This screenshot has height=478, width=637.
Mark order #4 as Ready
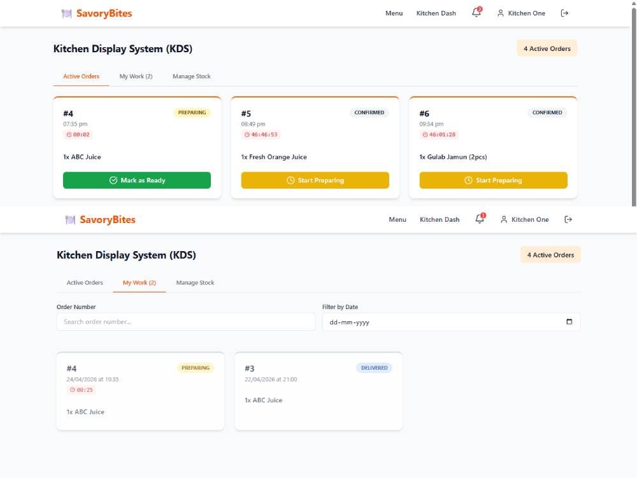click(x=137, y=180)
